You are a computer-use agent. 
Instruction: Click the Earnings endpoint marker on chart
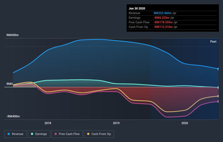click(218, 88)
